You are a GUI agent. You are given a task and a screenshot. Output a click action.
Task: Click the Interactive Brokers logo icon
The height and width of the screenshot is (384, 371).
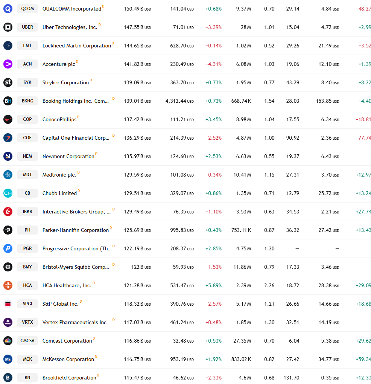[8, 212]
